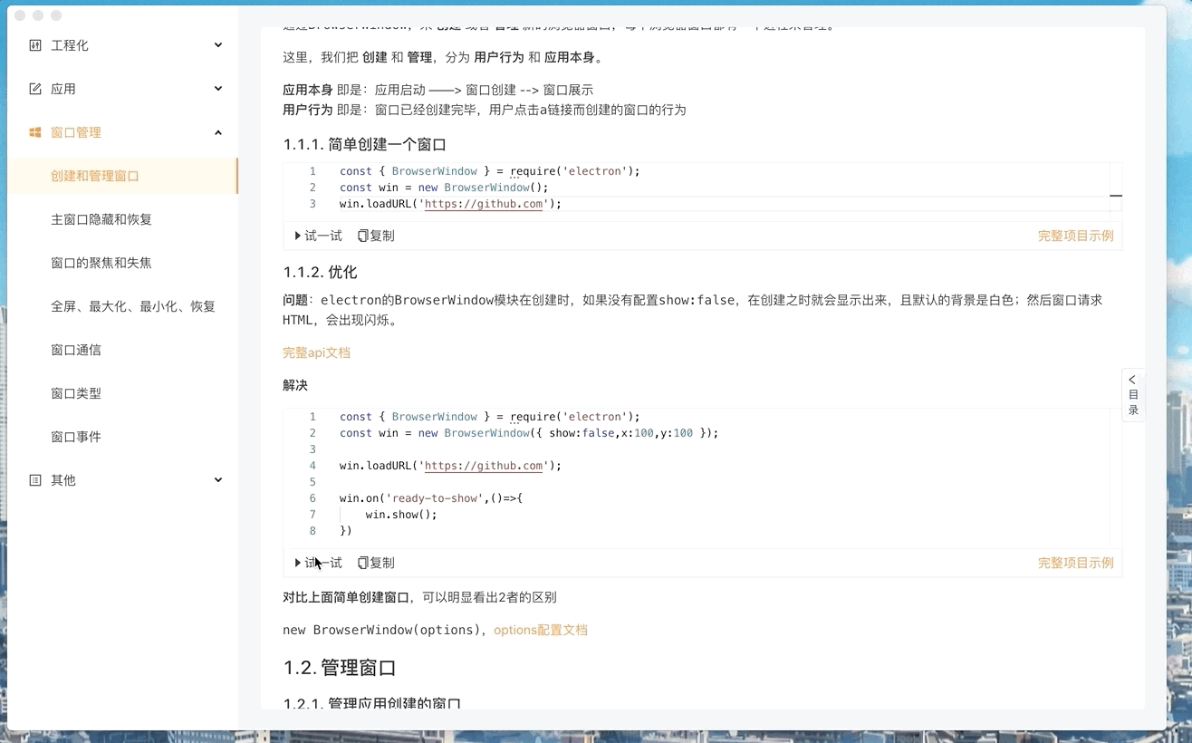
Task: Click the 对比上面简单创建窗口 bold text
Action: click(x=346, y=597)
